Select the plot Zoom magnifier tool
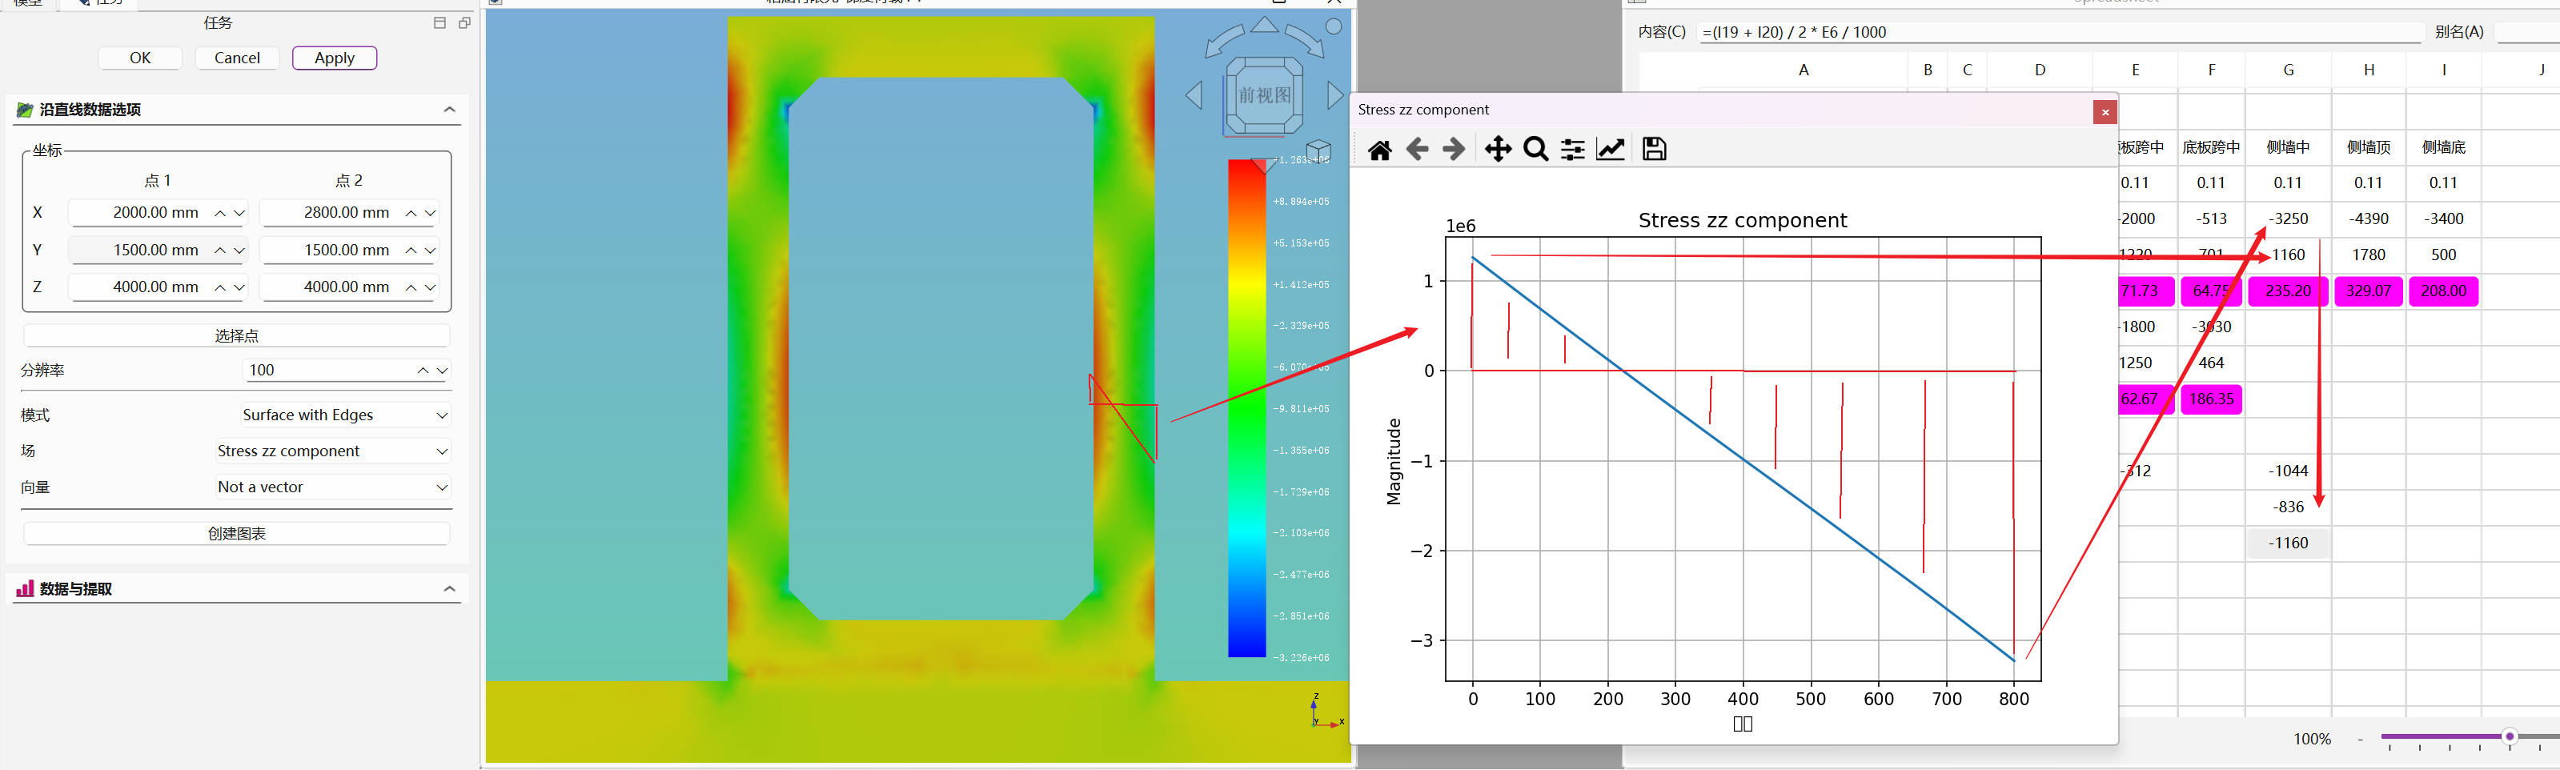This screenshot has width=2560, height=770. click(1535, 149)
